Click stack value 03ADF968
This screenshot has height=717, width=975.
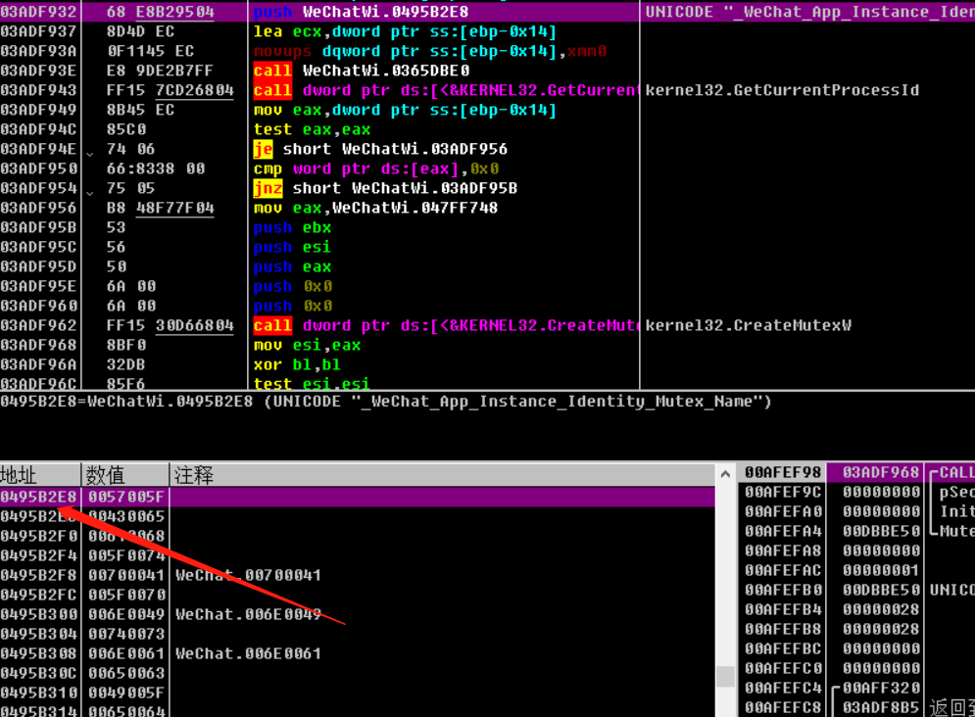881,473
